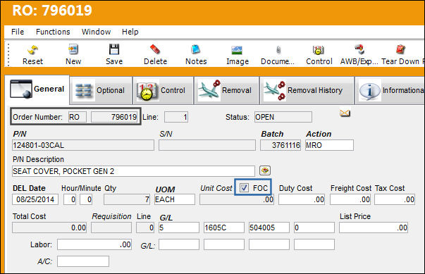Click the first empty G/L field beside Labor
Screen dimensions: 425x274
click(x=179, y=244)
